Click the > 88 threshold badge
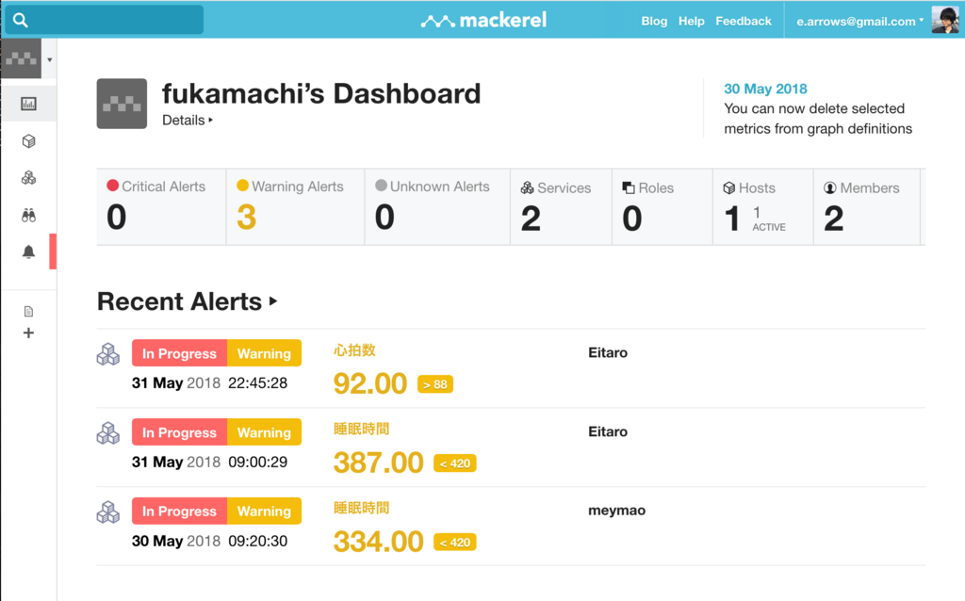Viewport: 965px width, 601px height. (435, 384)
